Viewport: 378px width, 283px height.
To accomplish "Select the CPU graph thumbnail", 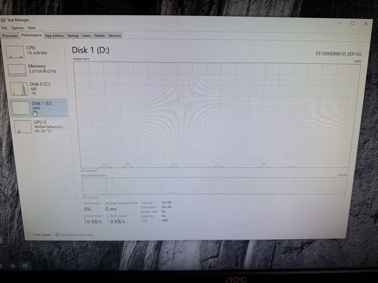I will coord(15,52).
